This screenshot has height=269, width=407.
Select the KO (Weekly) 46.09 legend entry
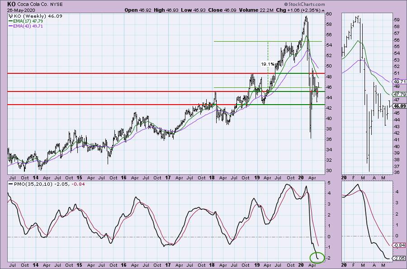point(38,16)
